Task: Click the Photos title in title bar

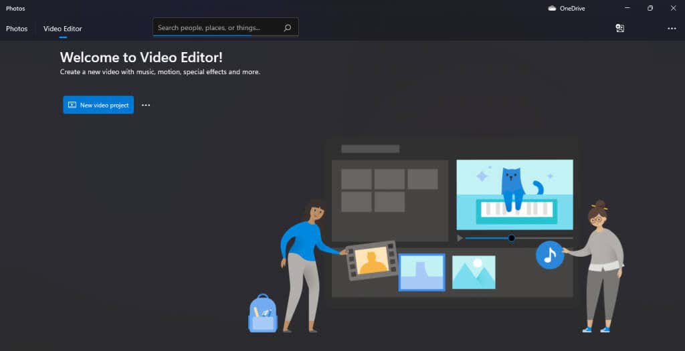Action: coord(15,8)
